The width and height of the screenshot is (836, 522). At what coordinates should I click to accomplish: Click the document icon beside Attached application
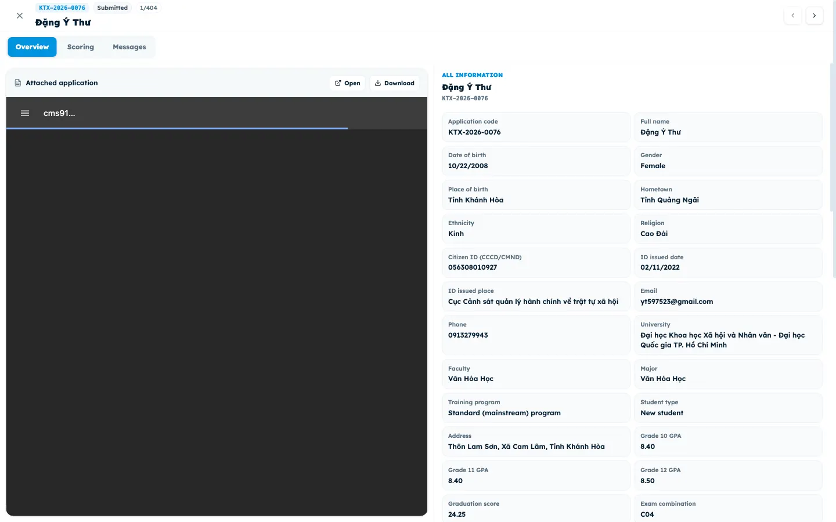(18, 83)
